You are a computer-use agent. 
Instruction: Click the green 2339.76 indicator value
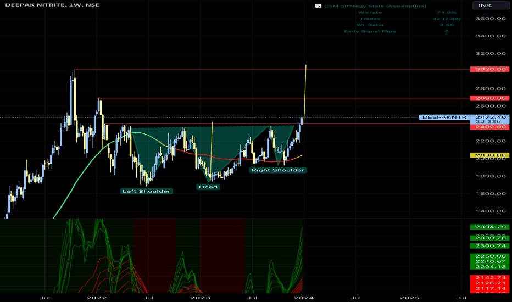(x=490, y=238)
